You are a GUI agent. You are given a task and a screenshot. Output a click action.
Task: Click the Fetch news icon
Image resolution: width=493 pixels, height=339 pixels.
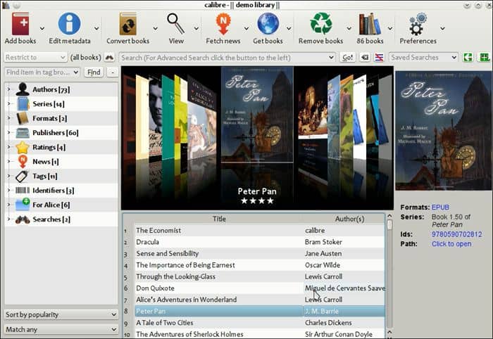(223, 24)
